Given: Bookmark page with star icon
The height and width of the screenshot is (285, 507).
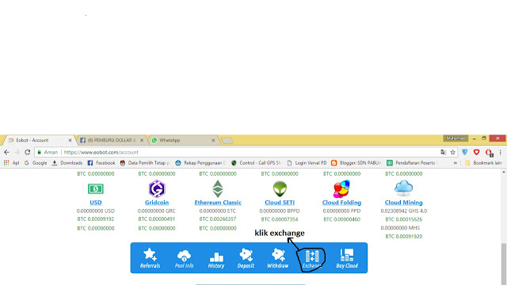Looking at the screenshot, I should click(x=452, y=152).
